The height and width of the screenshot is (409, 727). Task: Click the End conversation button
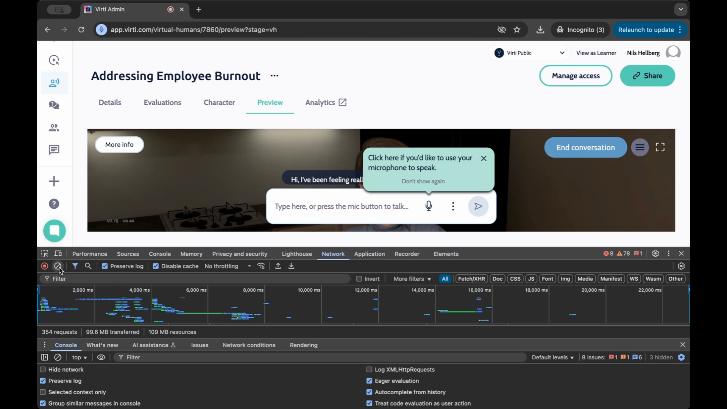coord(585,148)
